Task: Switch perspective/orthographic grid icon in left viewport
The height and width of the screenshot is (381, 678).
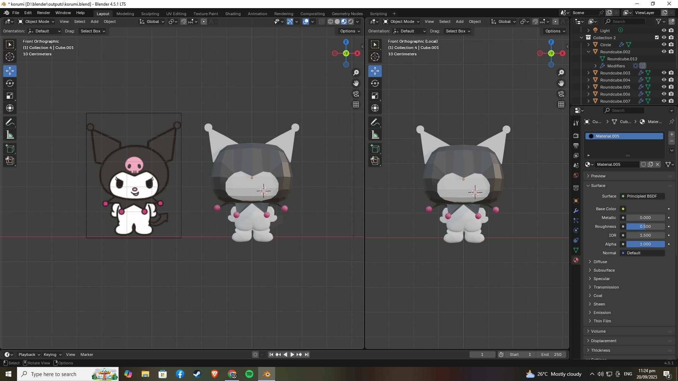Action: click(356, 104)
